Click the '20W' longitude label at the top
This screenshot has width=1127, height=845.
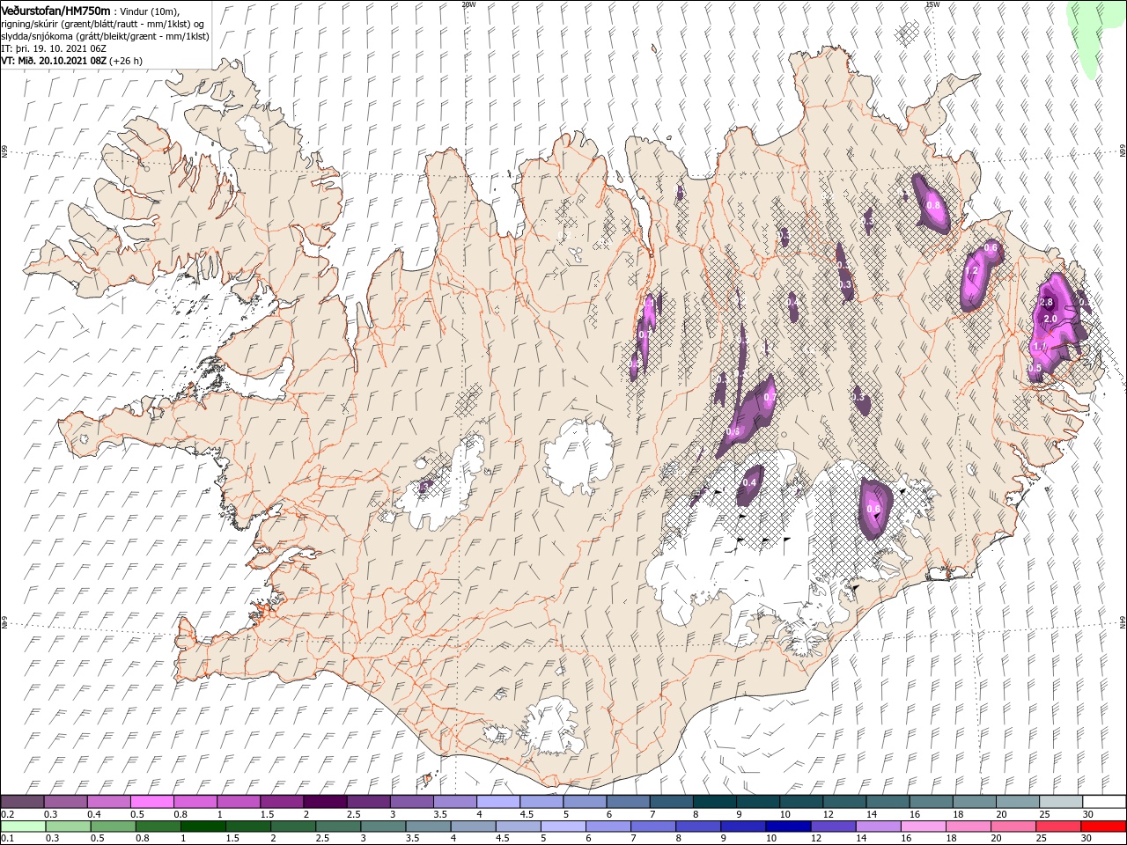tap(468, 4)
